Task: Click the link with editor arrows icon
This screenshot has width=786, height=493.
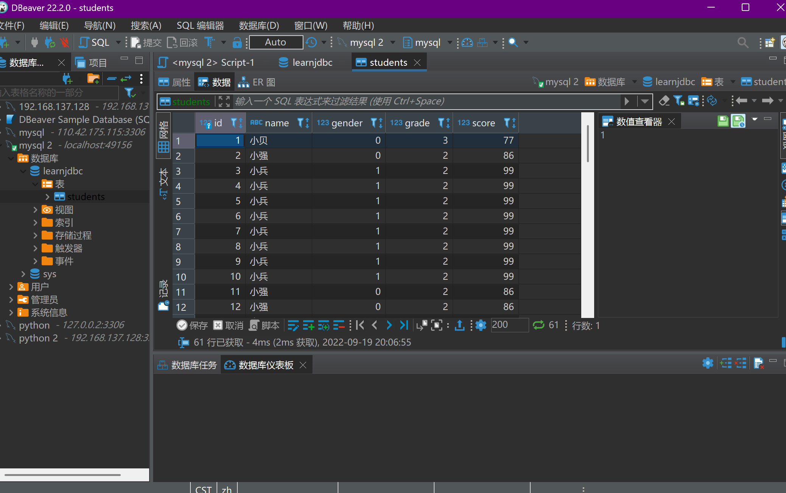Action: [x=126, y=79]
